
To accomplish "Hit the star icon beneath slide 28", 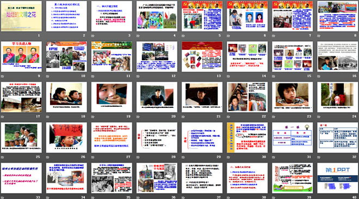I will coord(138,157).
